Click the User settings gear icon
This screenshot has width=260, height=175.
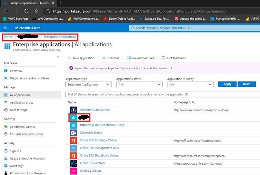6,110
